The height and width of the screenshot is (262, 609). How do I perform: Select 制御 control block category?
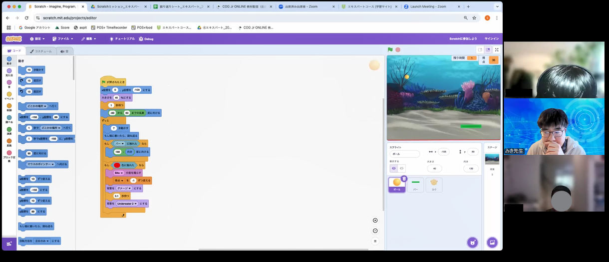pyautogui.click(x=9, y=107)
